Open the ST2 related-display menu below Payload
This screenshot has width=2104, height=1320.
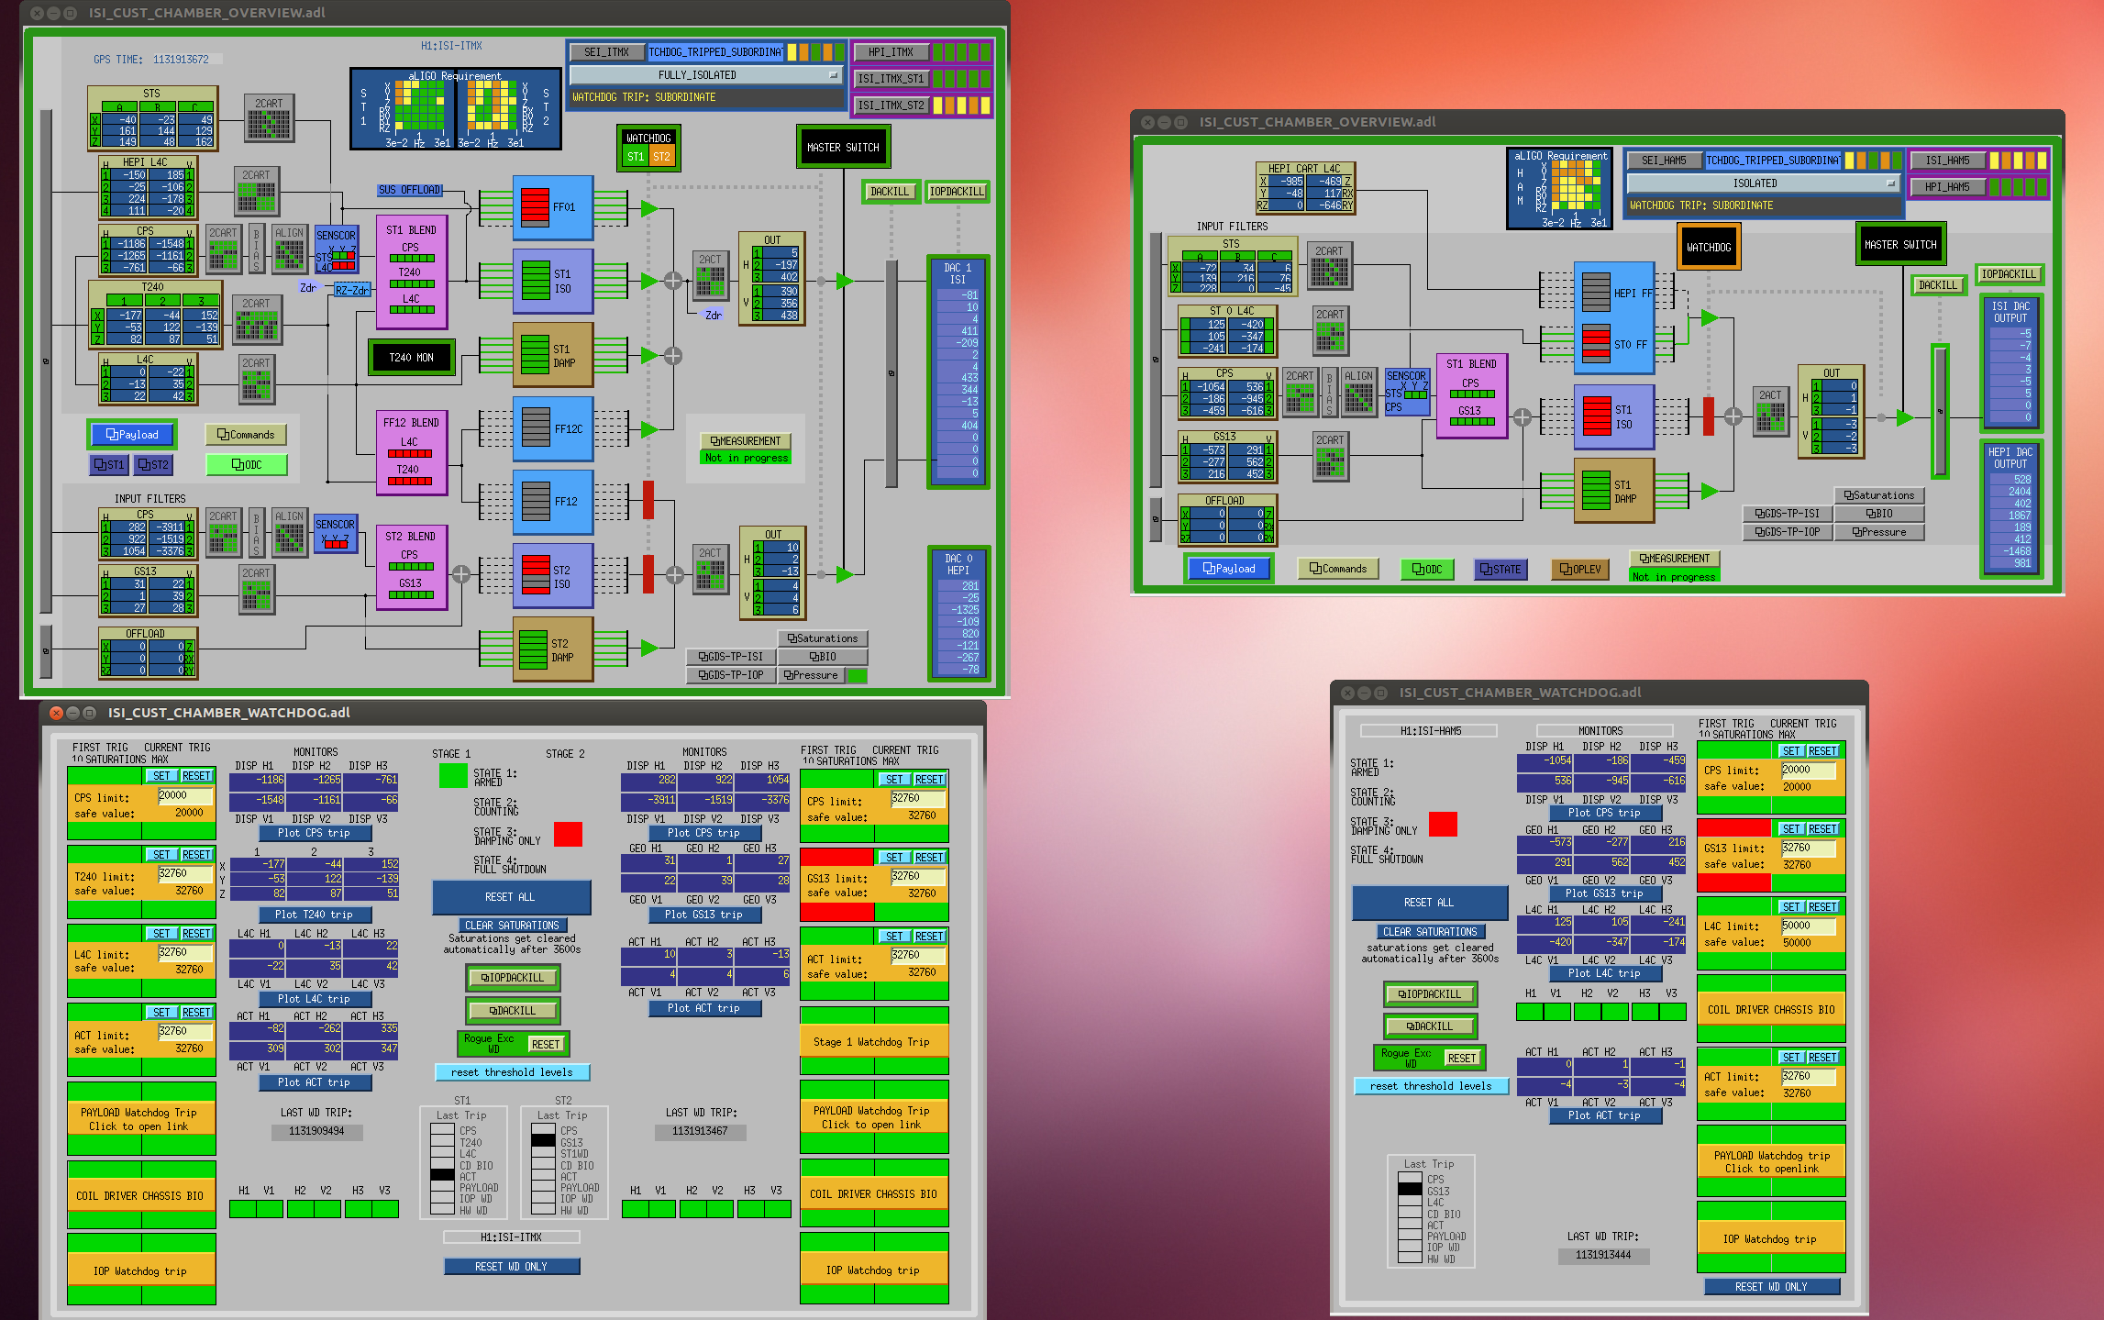(153, 465)
